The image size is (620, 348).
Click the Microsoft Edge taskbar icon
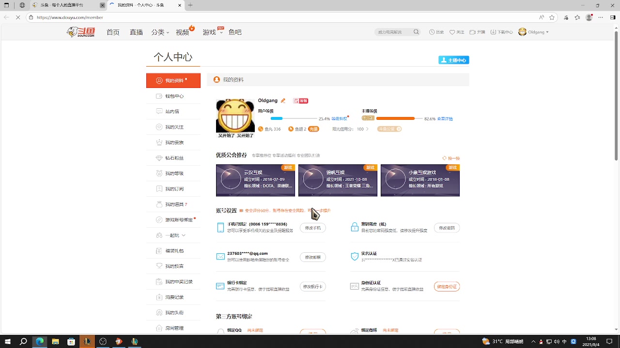(39, 341)
